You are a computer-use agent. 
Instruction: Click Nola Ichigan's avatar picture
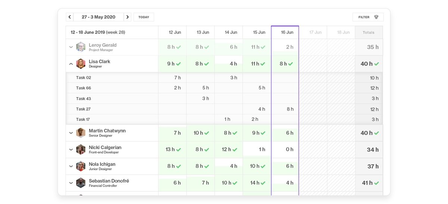(x=81, y=166)
